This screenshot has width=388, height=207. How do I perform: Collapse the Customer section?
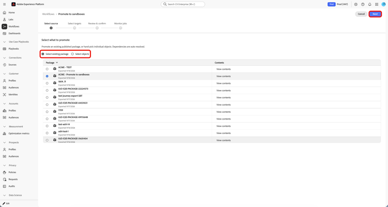(4, 73)
